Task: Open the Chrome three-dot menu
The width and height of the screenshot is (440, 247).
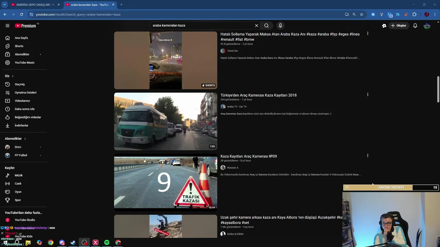Action: (435, 14)
